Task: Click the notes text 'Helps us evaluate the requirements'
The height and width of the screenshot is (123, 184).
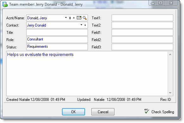Action: 40,55
